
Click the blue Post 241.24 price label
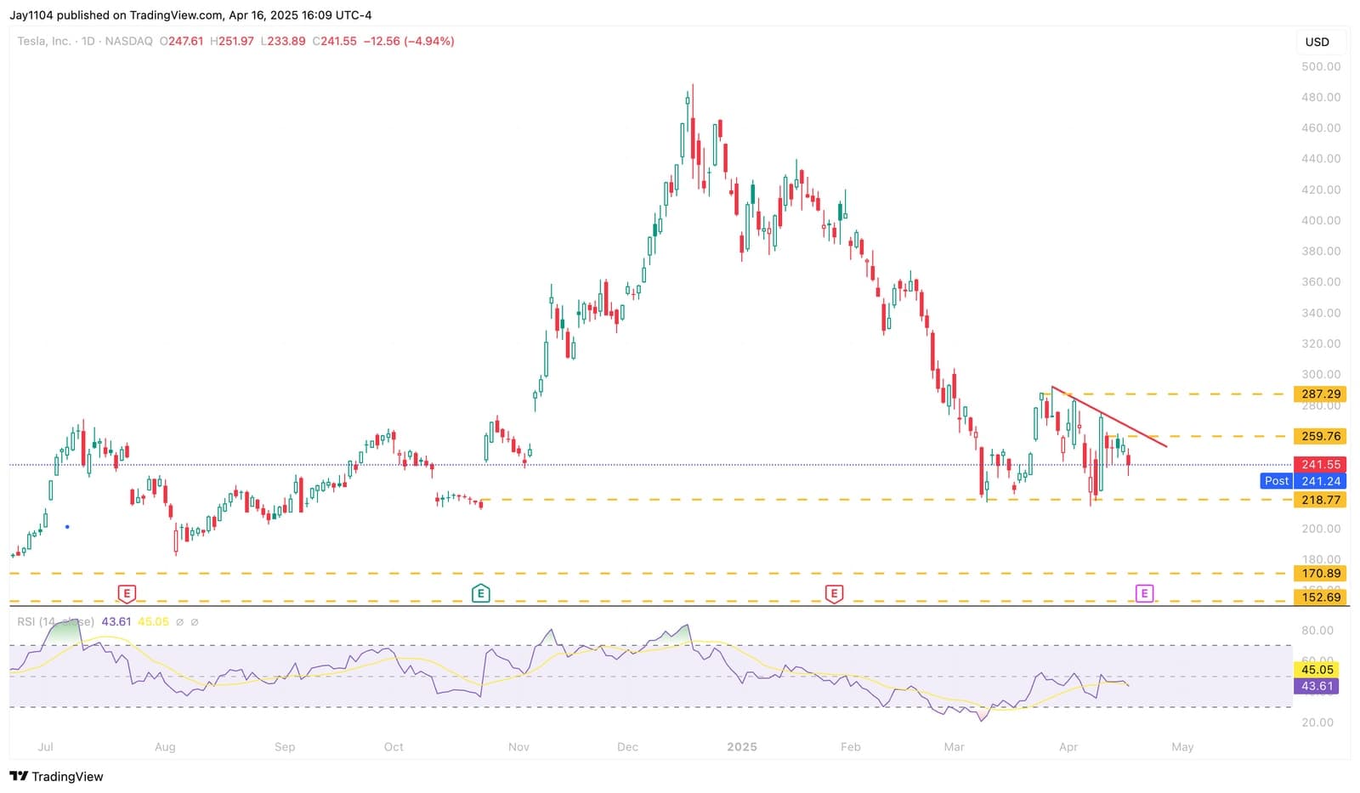click(x=1303, y=481)
